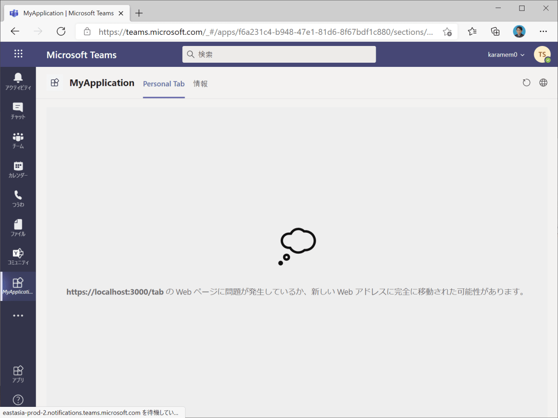Go back with browser back arrow
Screen dimensions: 558x418
(15, 31)
